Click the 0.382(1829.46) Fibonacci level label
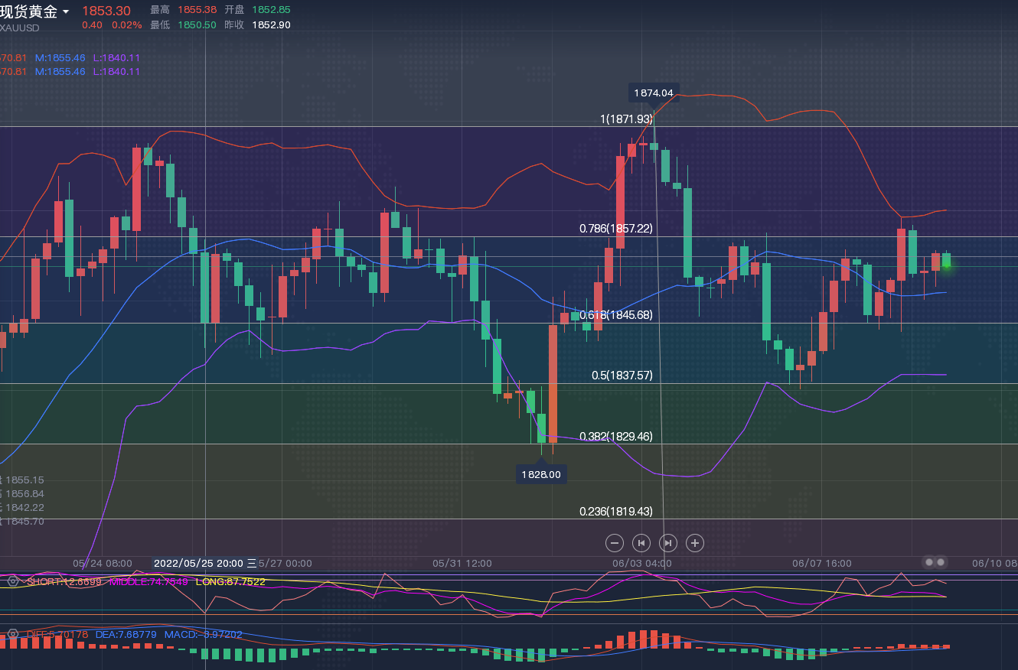This screenshot has width=1018, height=670. point(615,437)
